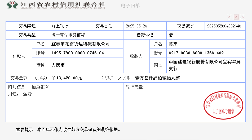The height and width of the screenshot is (140, 252).
Task: Click the red electronic receipt seal stamp
Action: pos(223,105)
